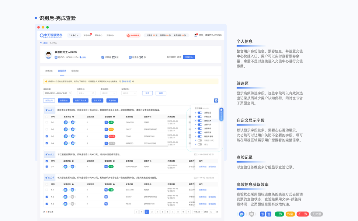Screen dimensions: 358x221
Task: Expand the 查验结果 filter dropdown
Action: pyautogui.click(x=108, y=93)
